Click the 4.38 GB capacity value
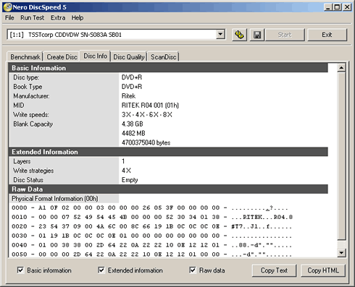Screen dimensions: 355x287 133,124
